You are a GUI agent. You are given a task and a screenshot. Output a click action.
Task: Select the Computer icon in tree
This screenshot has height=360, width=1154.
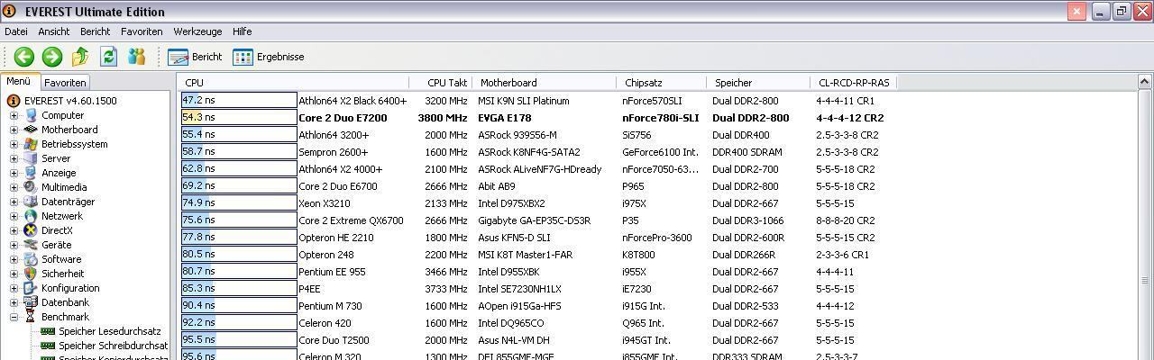(x=31, y=115)
